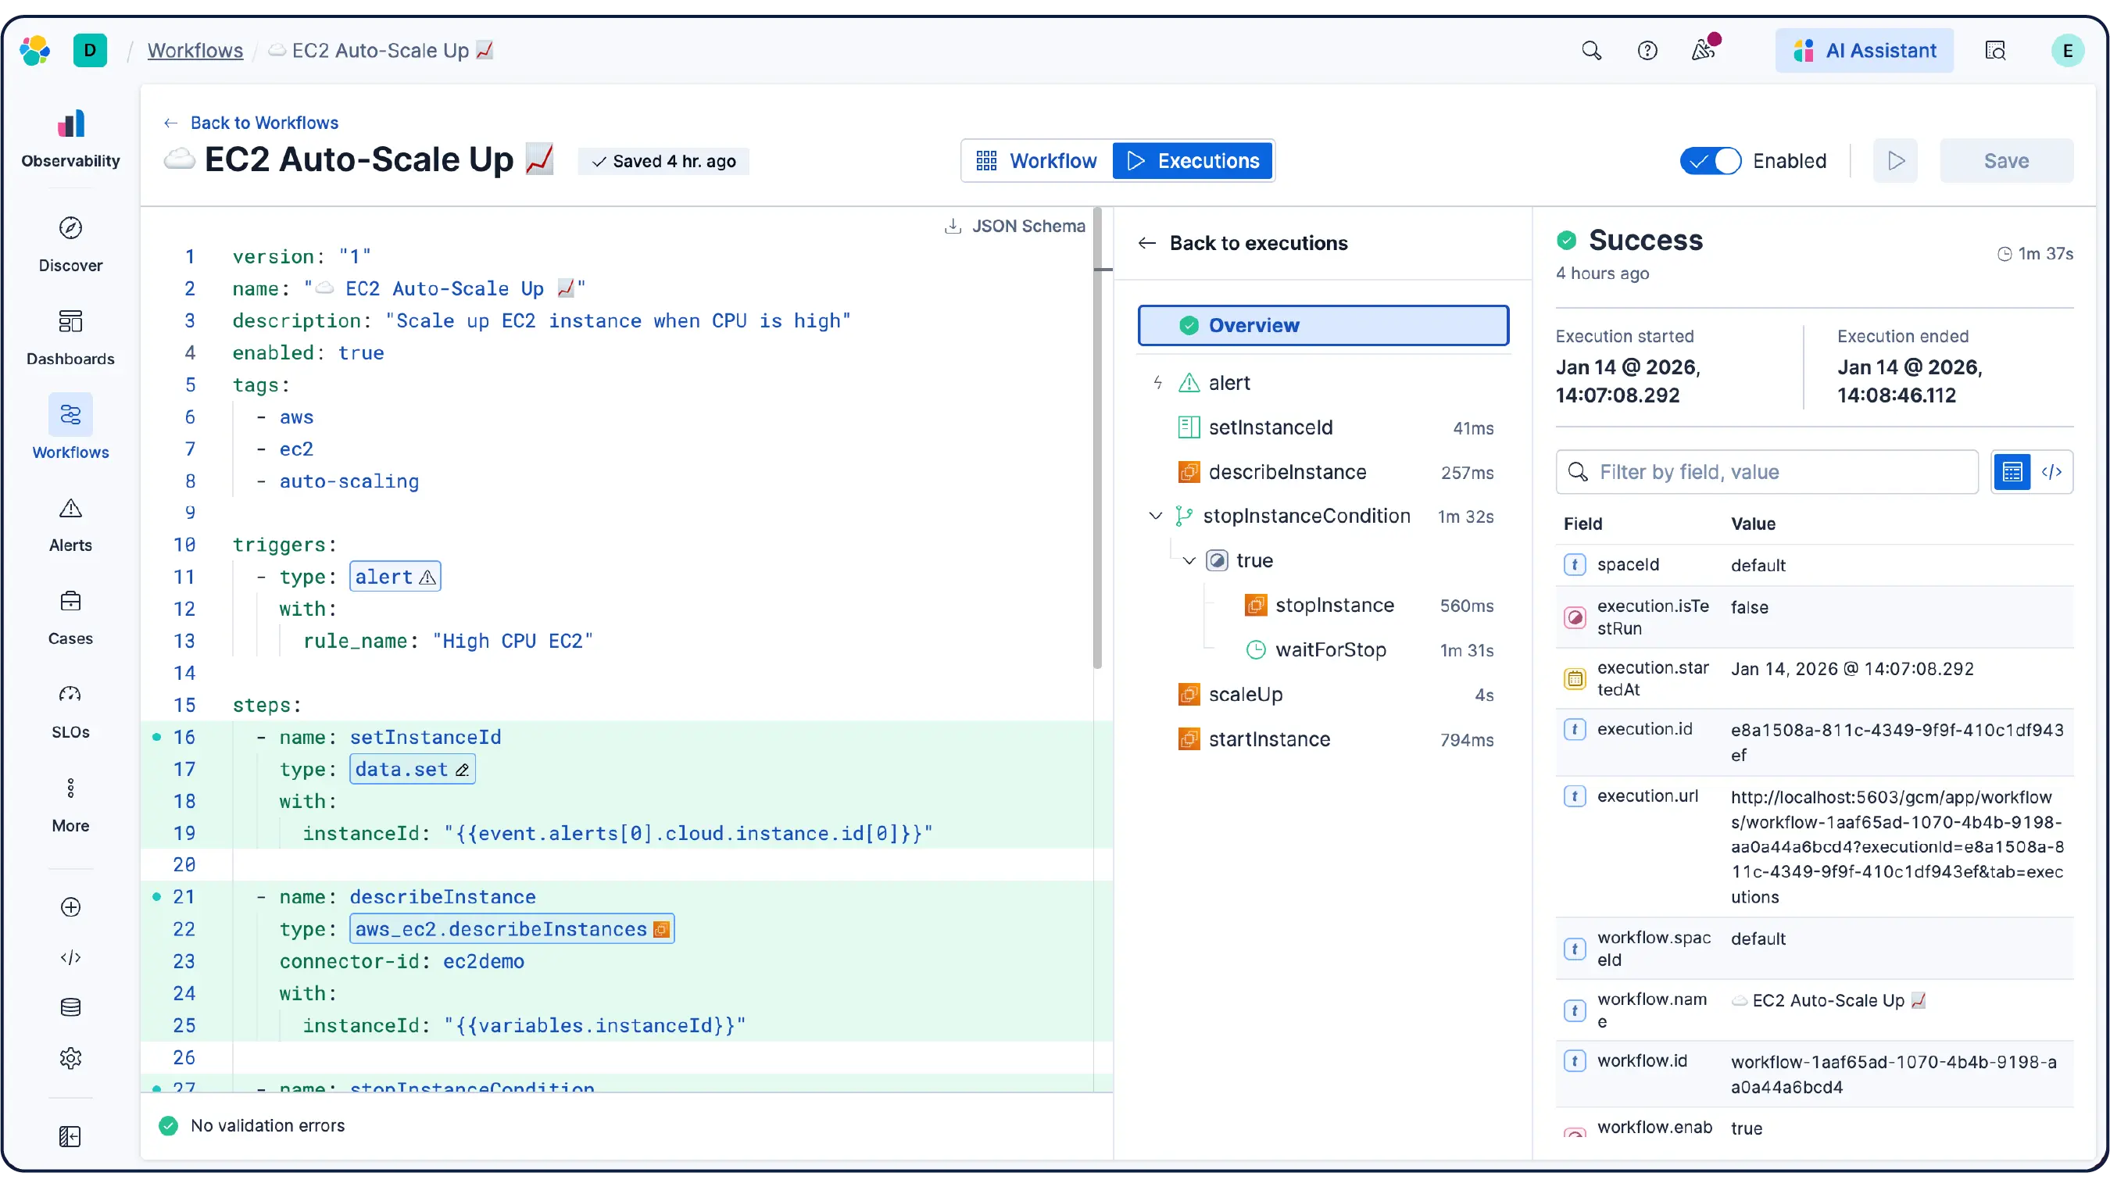Viewport: 2110px width, 1187px height.
Task: Switch to the Workflow tab
Action: (x=1037, y=160)
